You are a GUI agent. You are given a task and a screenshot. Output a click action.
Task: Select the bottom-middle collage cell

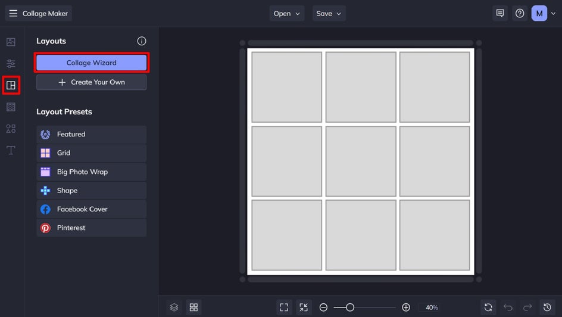point(361,235)
